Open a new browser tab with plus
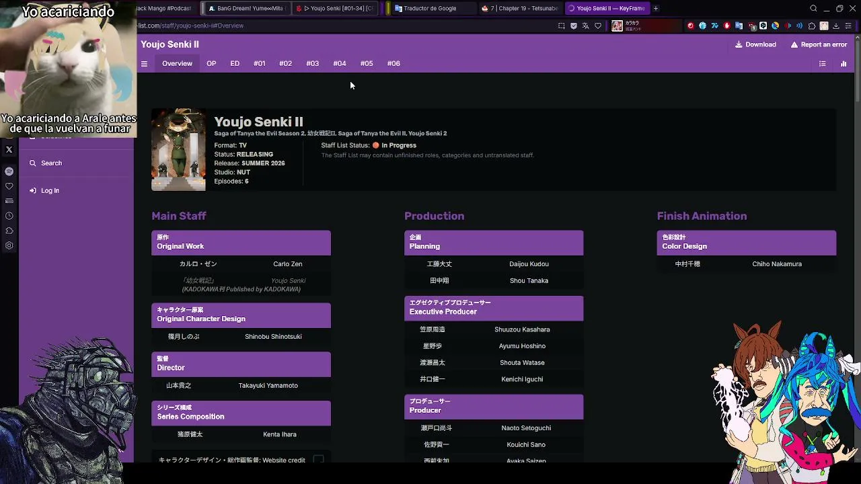 click(x=656, y=8)
